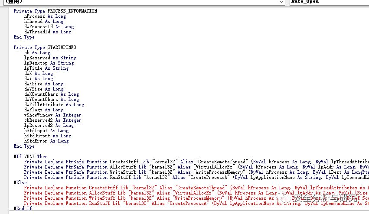The height and width of the screenshot is (214, 369).
Task: Click the PtrSafe RunStuff declaration line
Action: pos(196,177)
